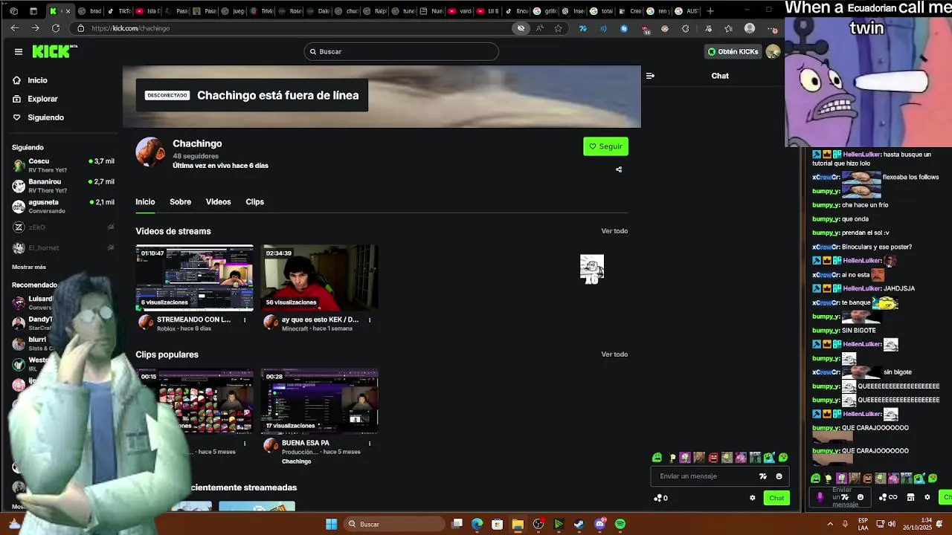The image size is (952, 535).
Task: Click Ver todo for Clips populares
Action: (x=614, y=354)
